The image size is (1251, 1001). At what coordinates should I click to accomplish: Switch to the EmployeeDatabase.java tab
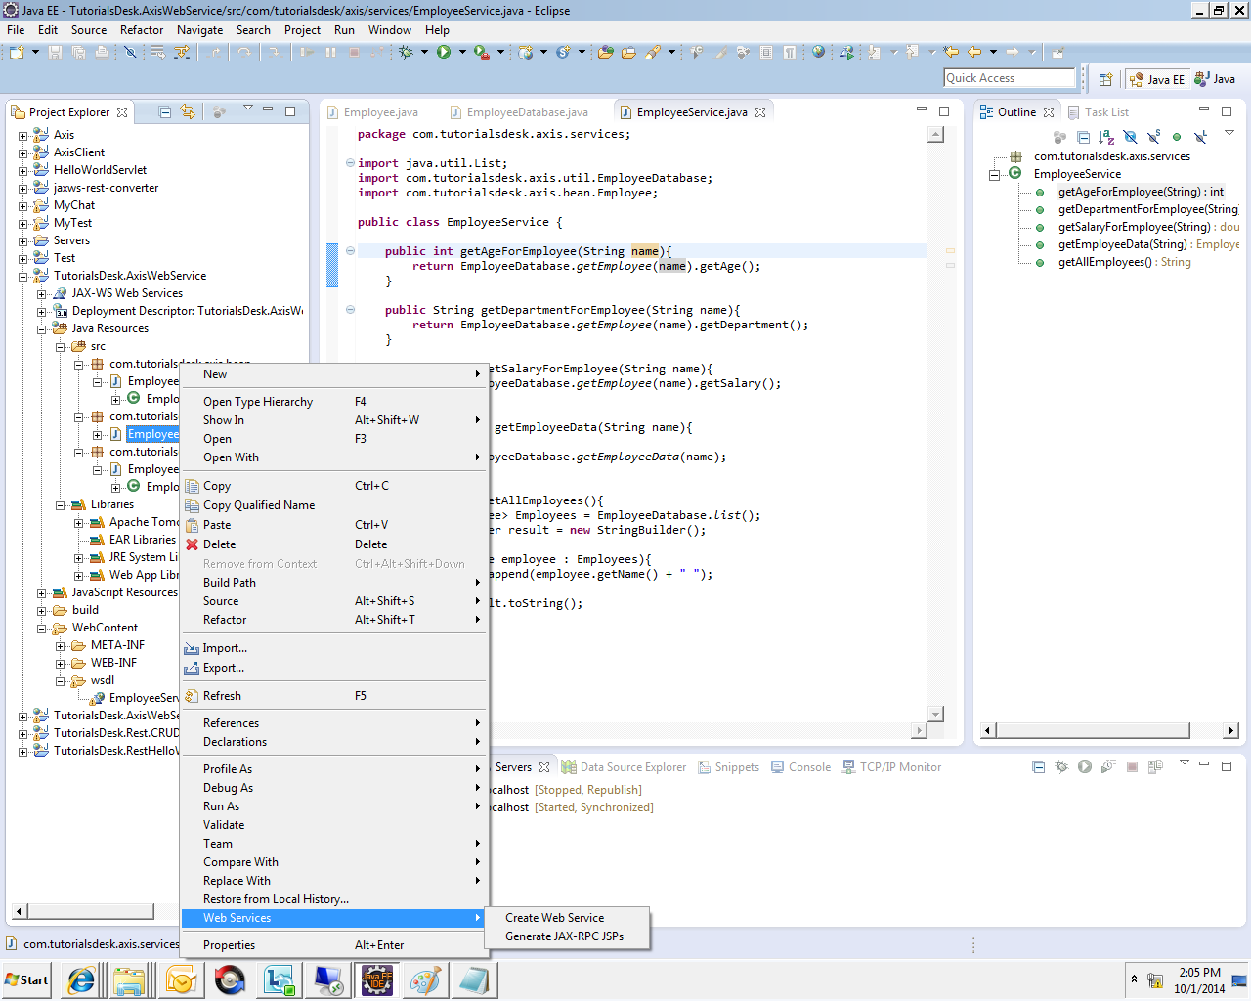click(526, 111)
